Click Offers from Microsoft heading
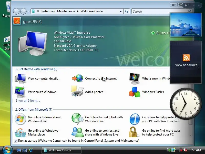This screenshot has width=205, height=154. (34, 110)
